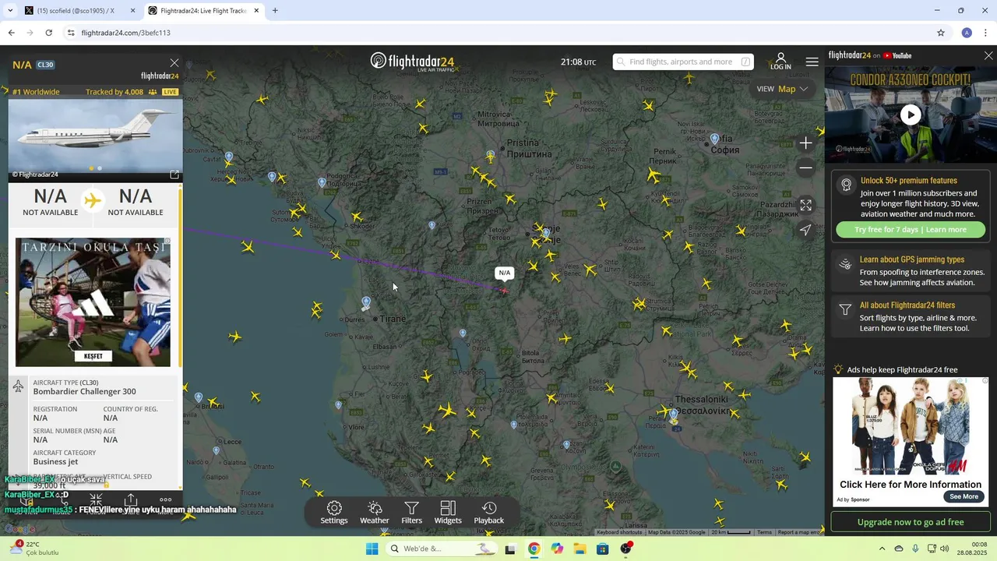Select the airport pin at Thessaloniki
Viewport: 997px width, 561px height.
(674, 415)
